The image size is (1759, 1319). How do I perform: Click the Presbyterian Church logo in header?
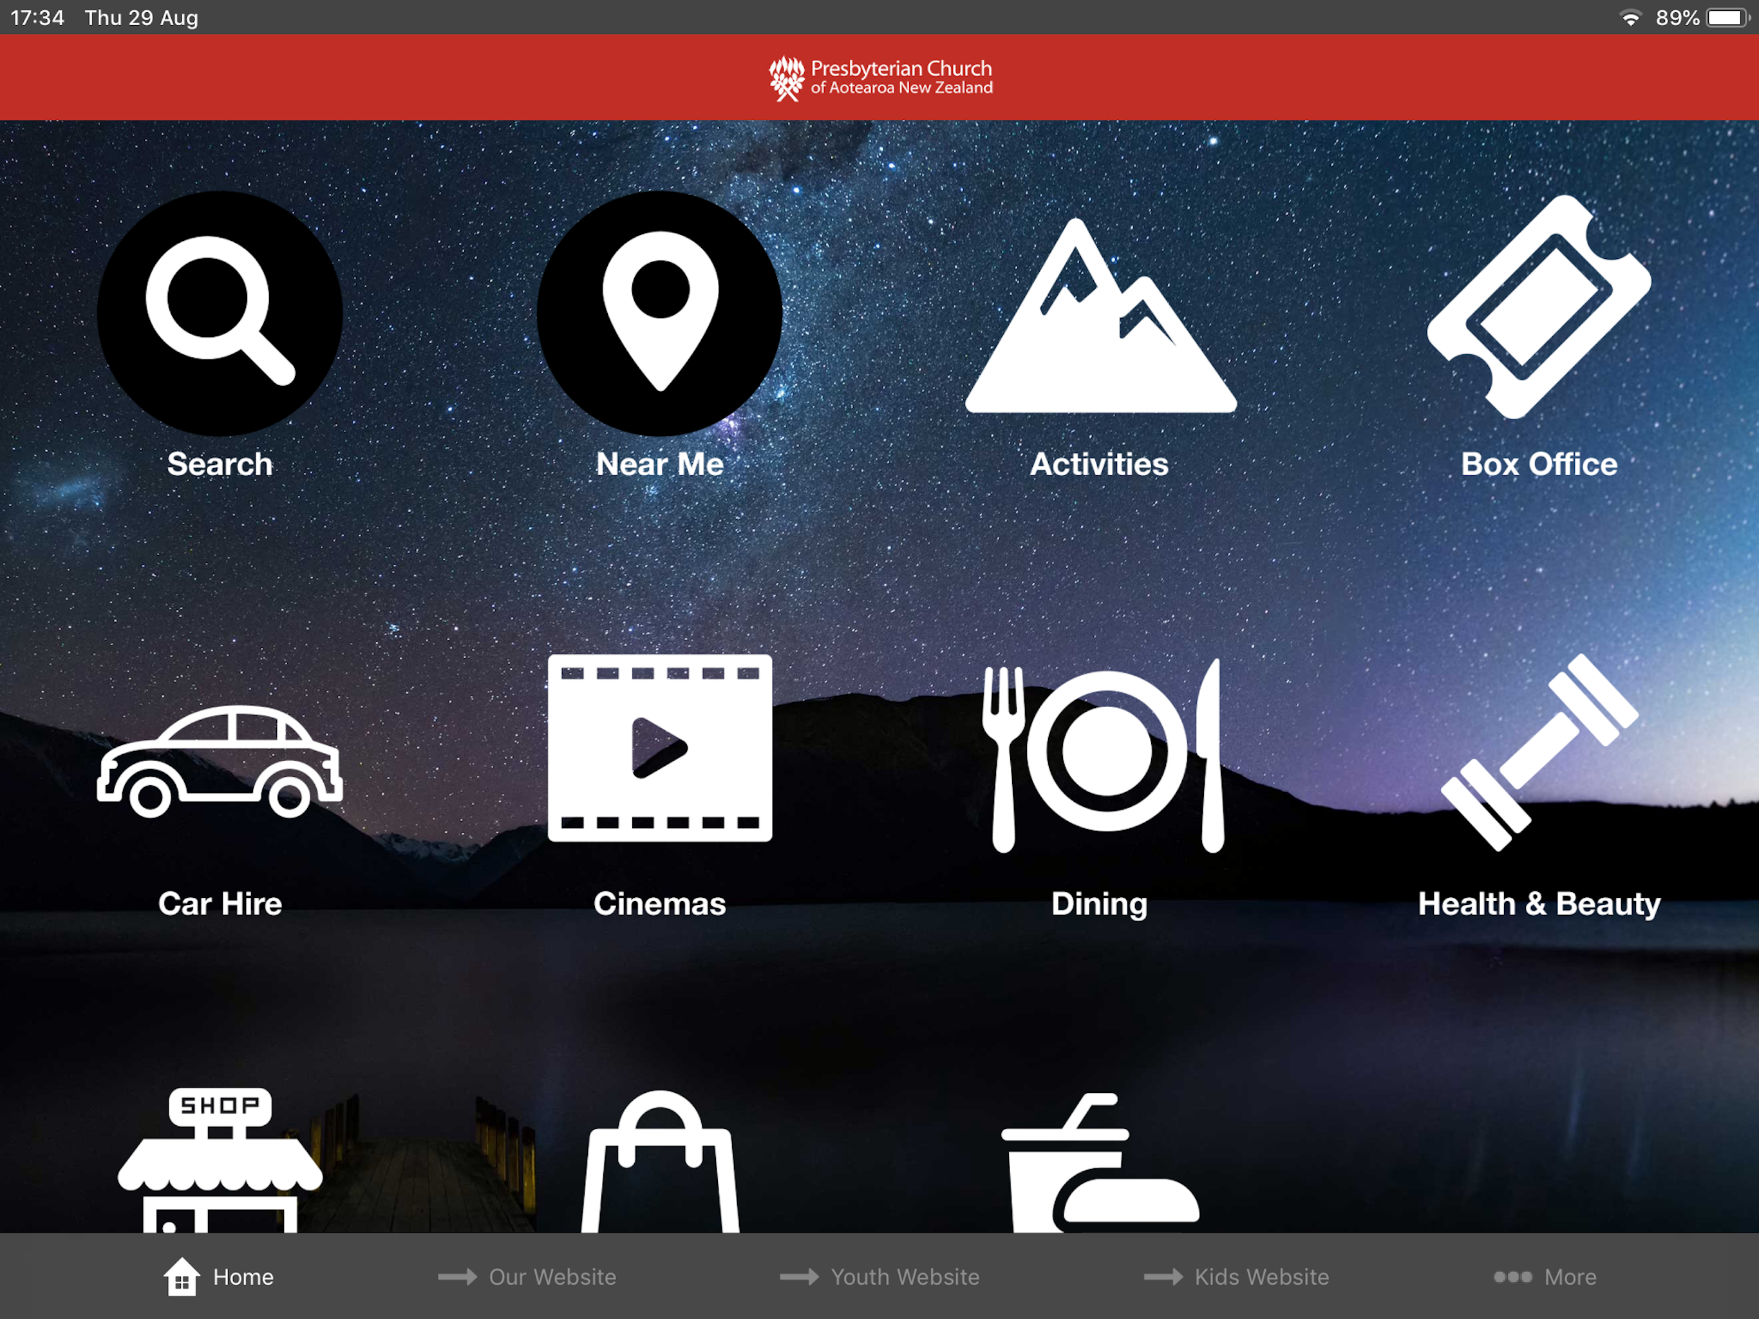pos(880,78)
